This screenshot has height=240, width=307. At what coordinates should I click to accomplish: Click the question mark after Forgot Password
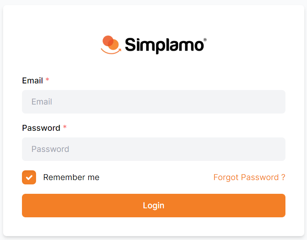pyautogui.click(x=283, y=177)
